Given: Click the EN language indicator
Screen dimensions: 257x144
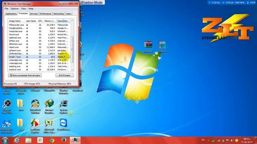Looking at the screenshot, I should click(x=203, y=140).
